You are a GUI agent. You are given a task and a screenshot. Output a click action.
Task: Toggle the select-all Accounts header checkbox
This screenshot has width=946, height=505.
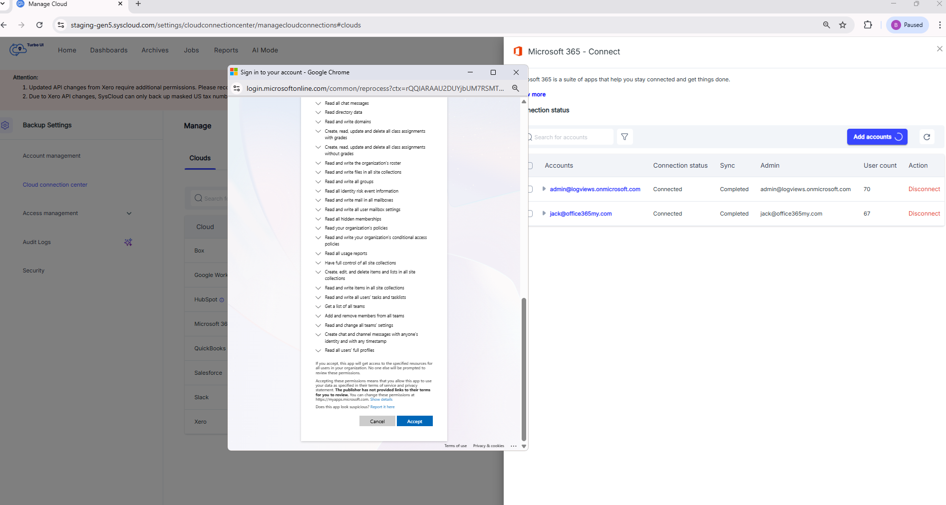click(x=531, y=166)
